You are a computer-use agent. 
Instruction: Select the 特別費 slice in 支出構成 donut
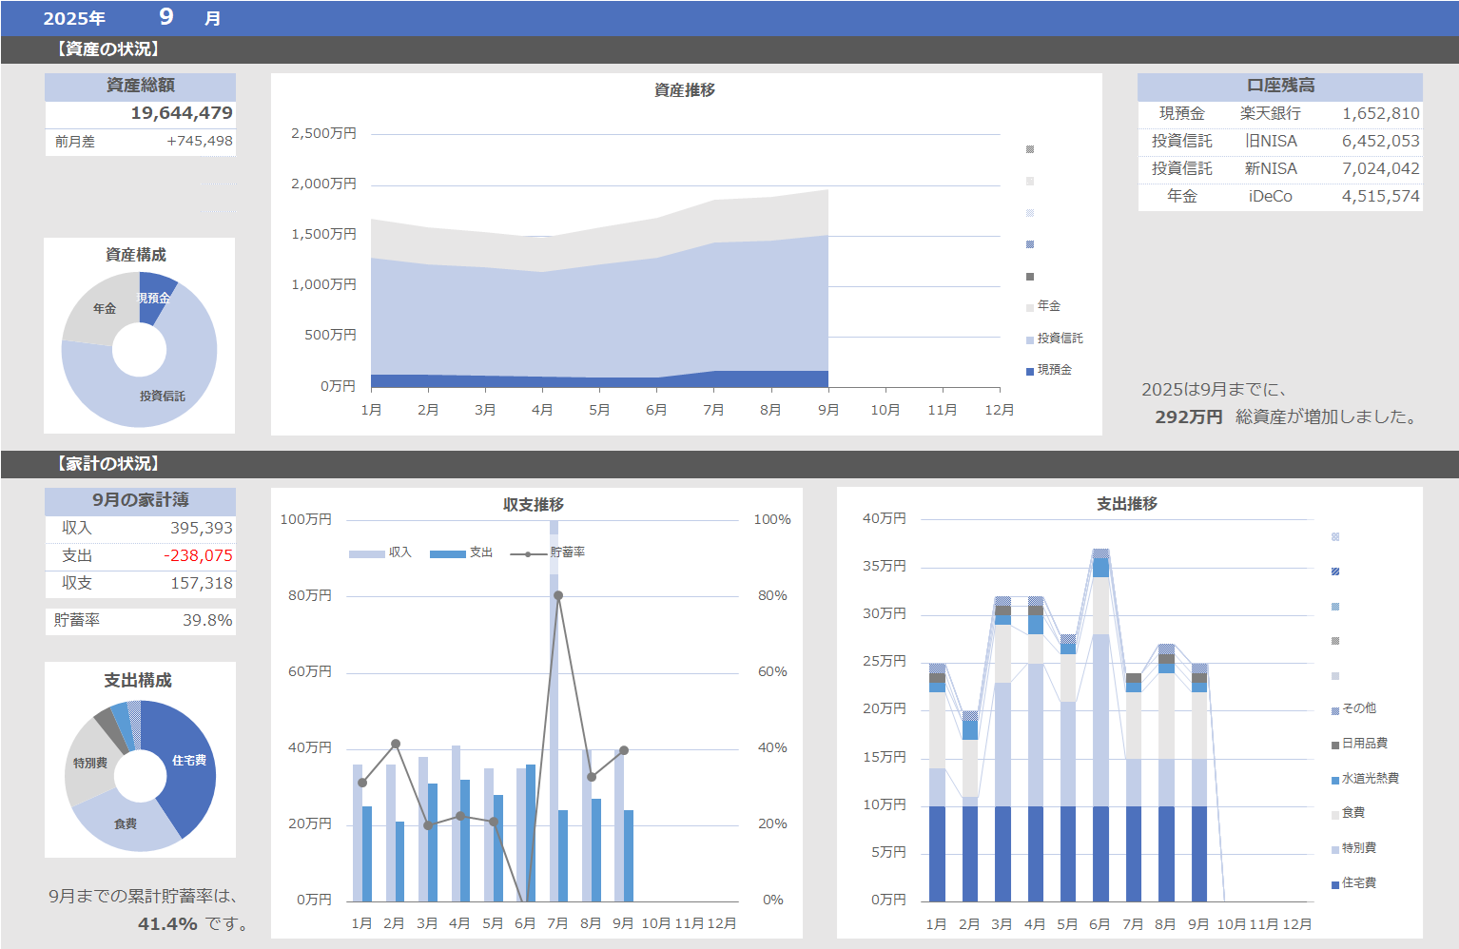coord(89,764)
